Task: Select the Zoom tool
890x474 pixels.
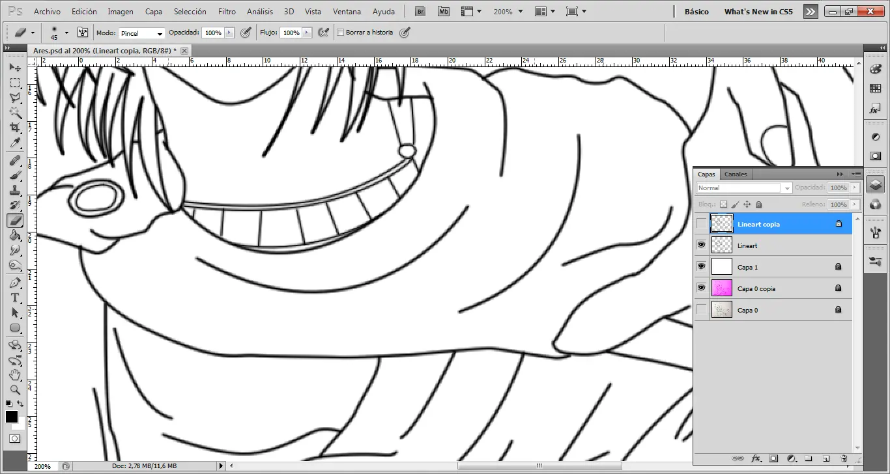Action: (15, 390)
